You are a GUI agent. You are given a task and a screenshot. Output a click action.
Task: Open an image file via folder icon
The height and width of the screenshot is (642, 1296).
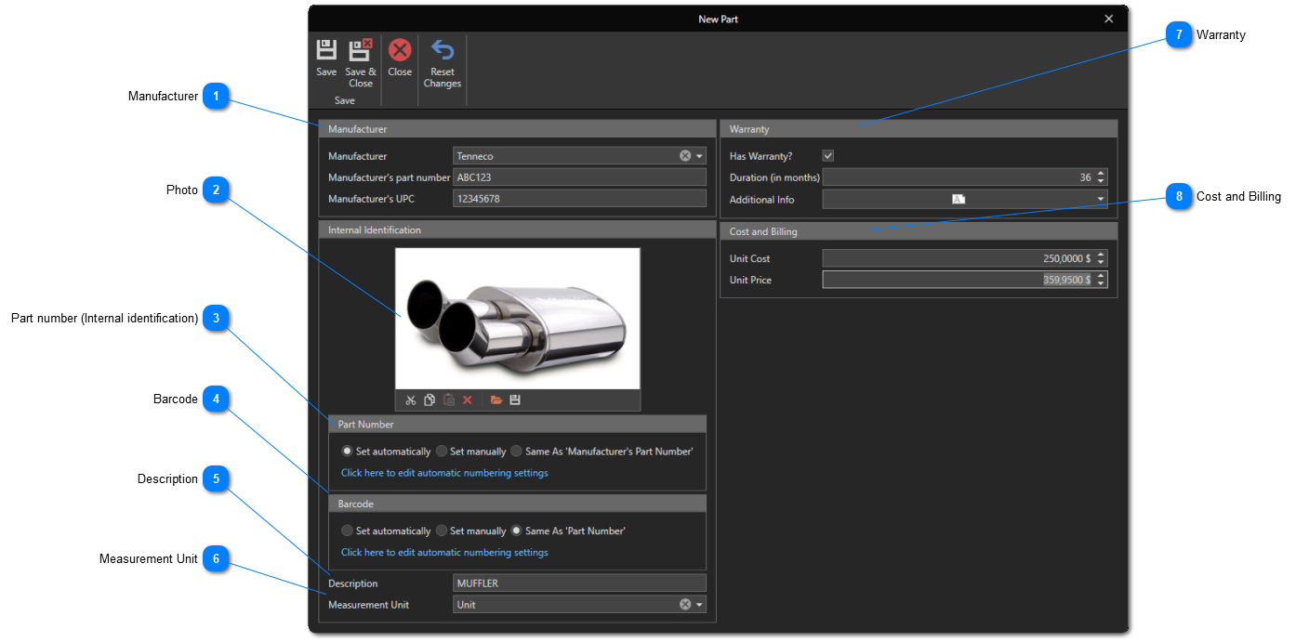[496, 400]
